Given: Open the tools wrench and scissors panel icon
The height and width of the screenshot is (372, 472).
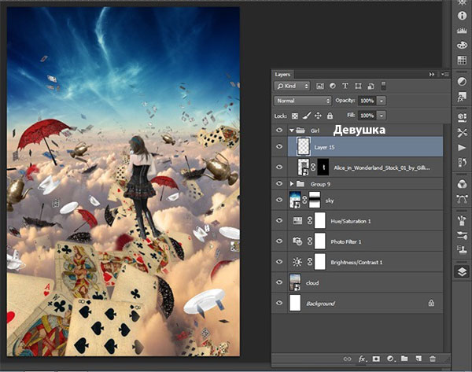Looking at the screenshot, I should tap(462, 132).
